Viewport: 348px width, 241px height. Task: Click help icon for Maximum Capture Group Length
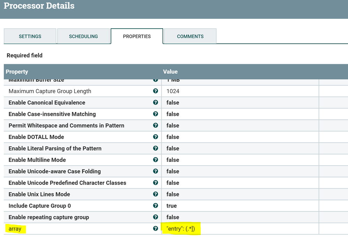click(155, 91)
